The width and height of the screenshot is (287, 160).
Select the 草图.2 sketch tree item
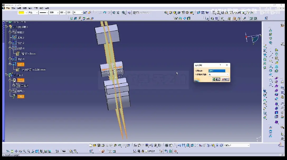pos(21,32)
